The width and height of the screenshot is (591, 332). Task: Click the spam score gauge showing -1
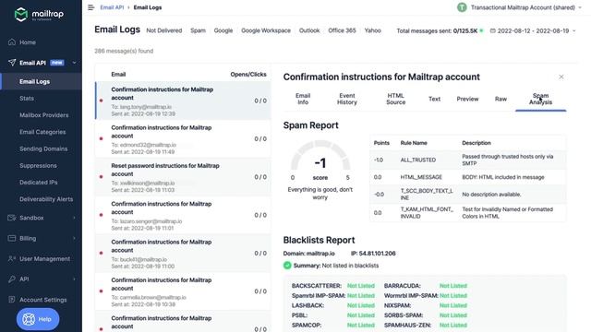320,160
